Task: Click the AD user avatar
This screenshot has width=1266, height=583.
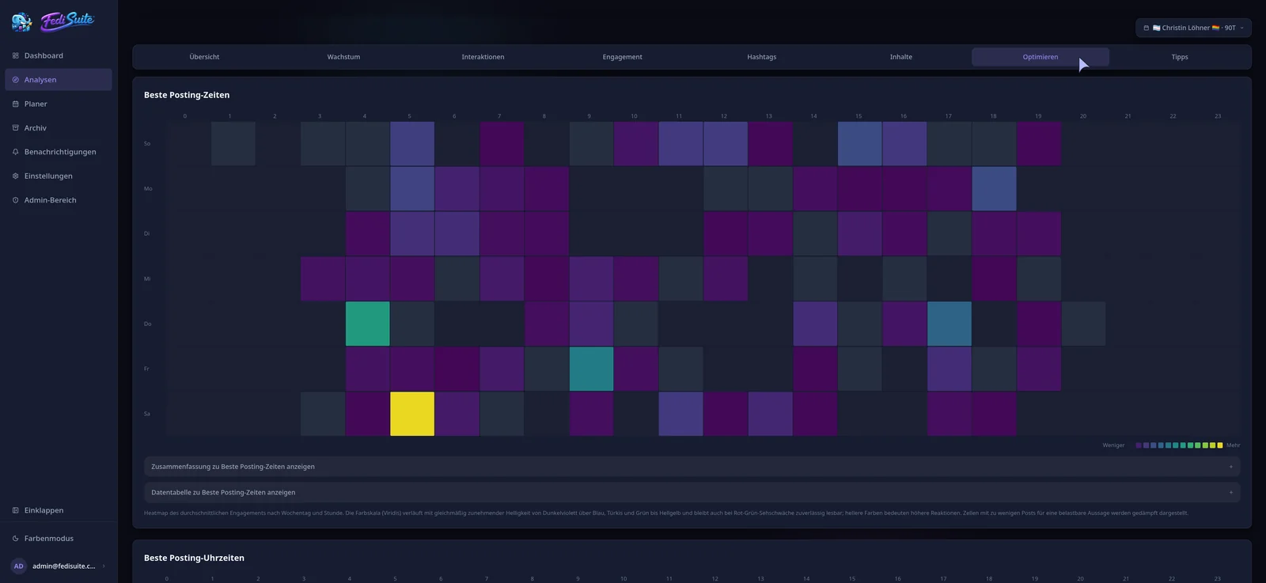Action: point(19,566)
